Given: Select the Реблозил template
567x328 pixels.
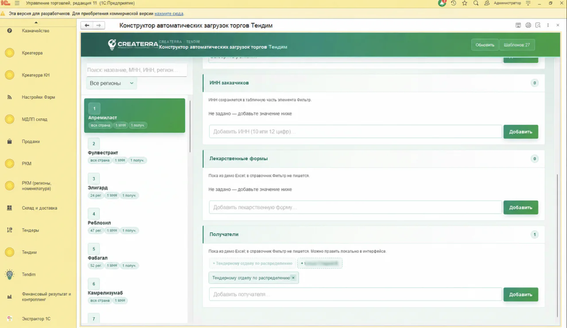Looking at the screenshot, I should tap(135, 221).
